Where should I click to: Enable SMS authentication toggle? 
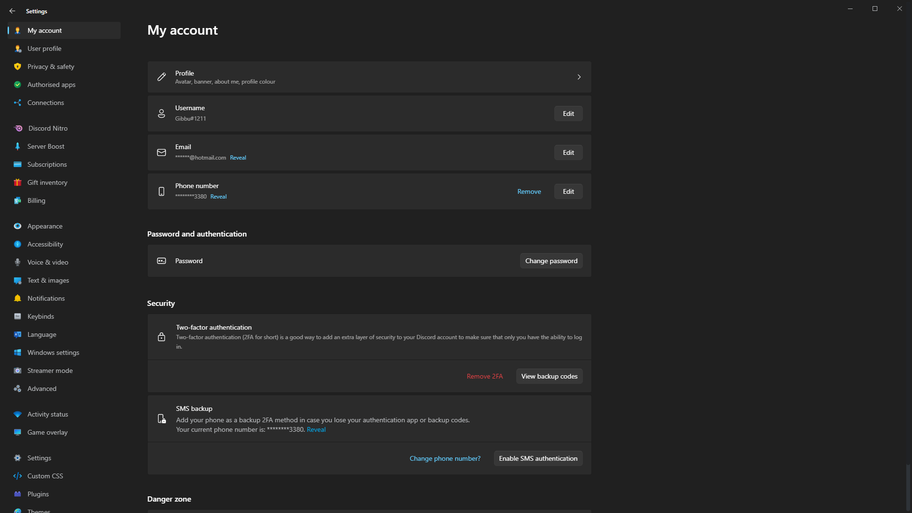[x=538, y=458]
